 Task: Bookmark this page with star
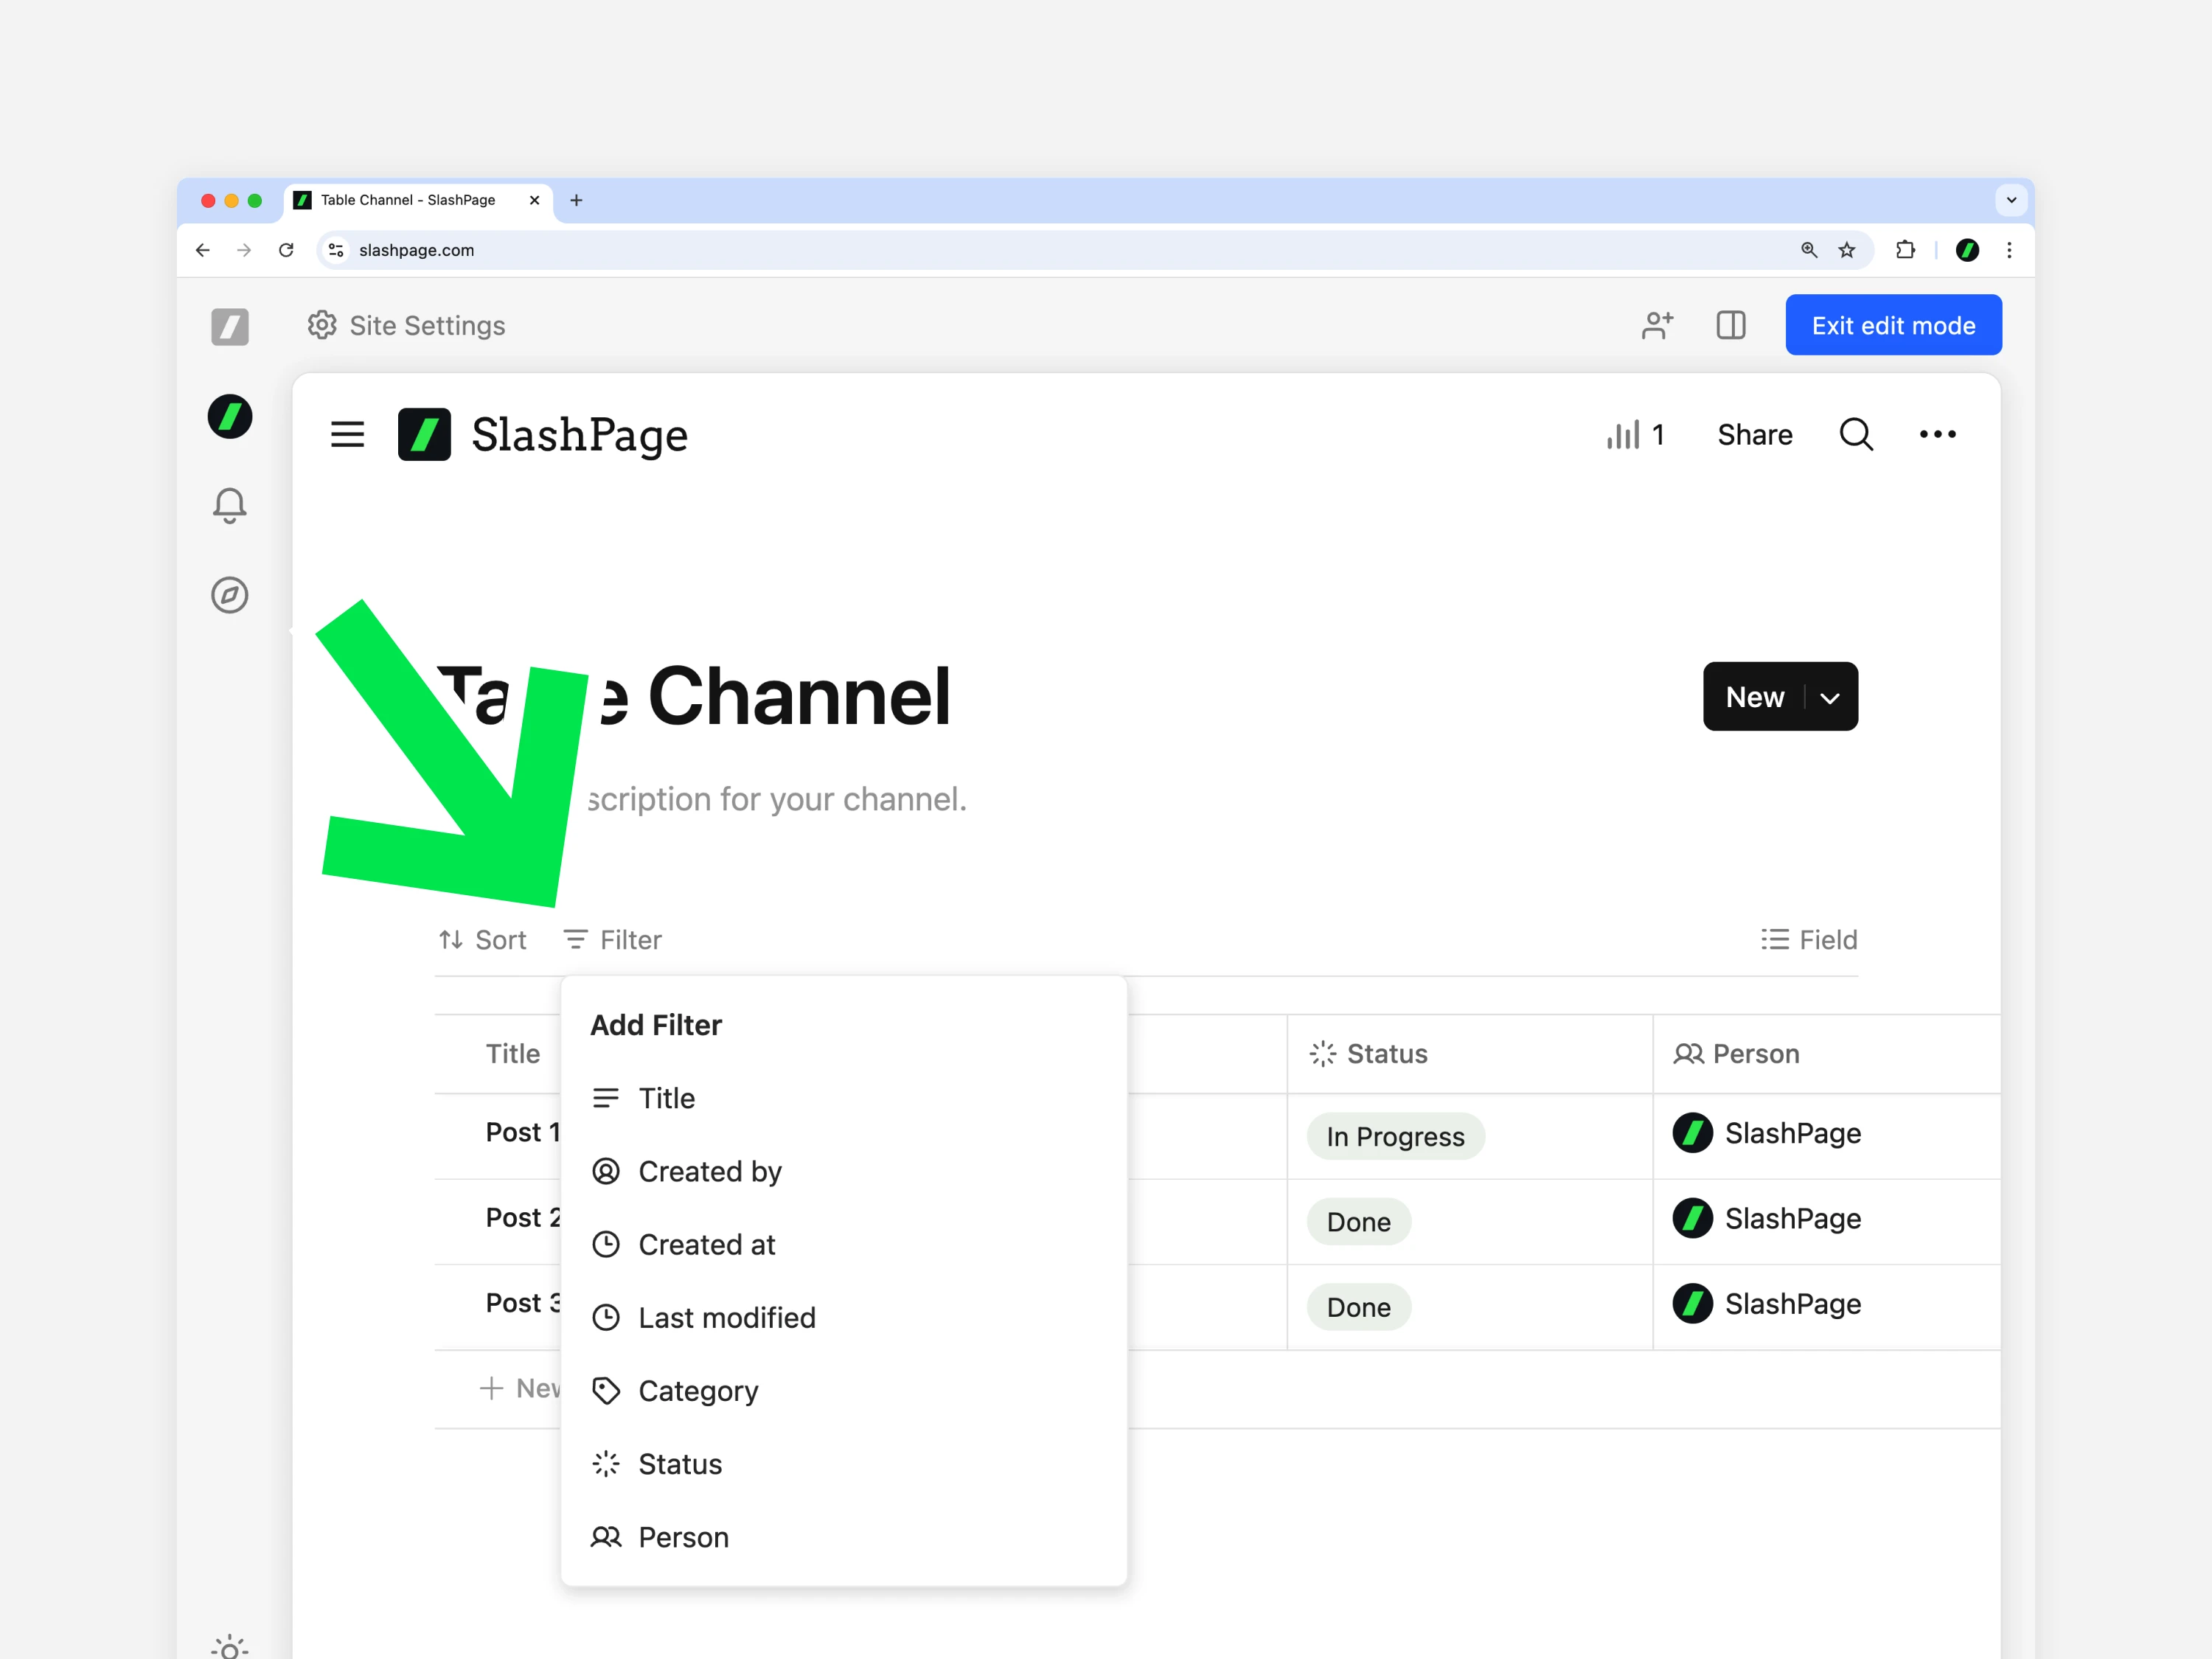point(1847,250)
